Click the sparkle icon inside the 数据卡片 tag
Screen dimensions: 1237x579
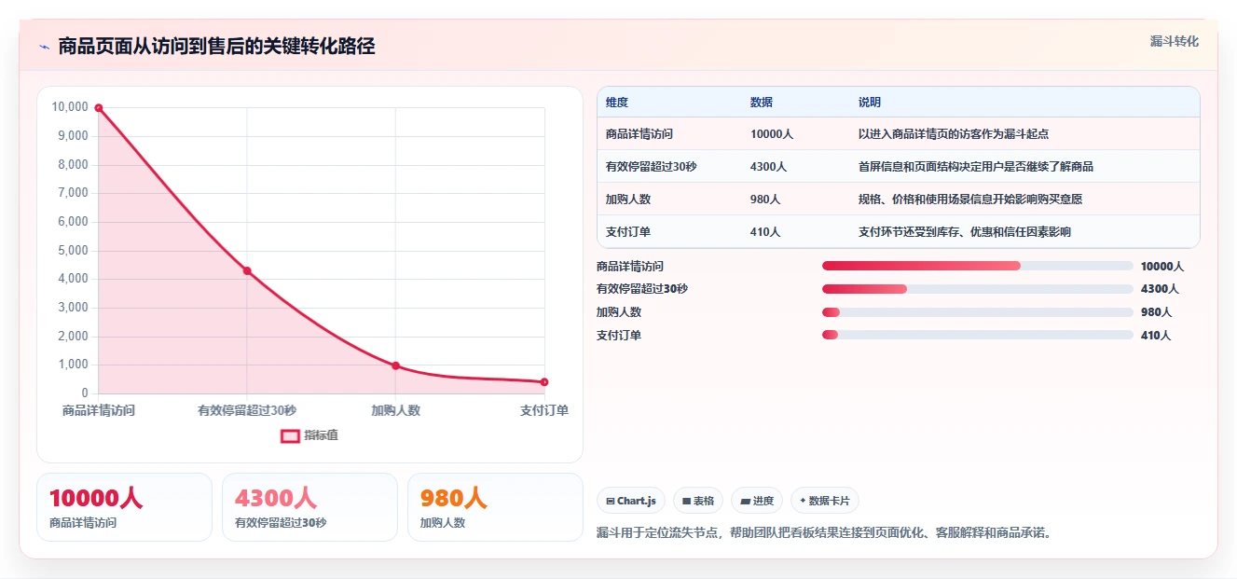click(803, 501)
